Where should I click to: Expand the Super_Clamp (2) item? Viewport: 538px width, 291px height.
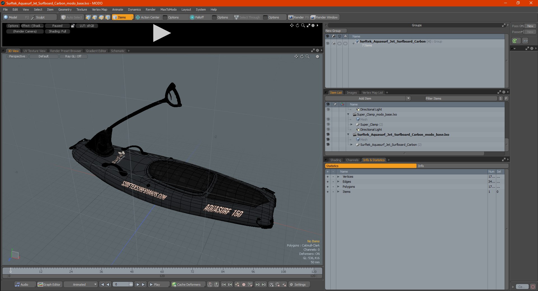pyautogui.click(x=351, y=125)
